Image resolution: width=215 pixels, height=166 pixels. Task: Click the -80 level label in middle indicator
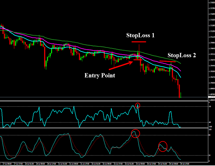click(x=210, y=122)
